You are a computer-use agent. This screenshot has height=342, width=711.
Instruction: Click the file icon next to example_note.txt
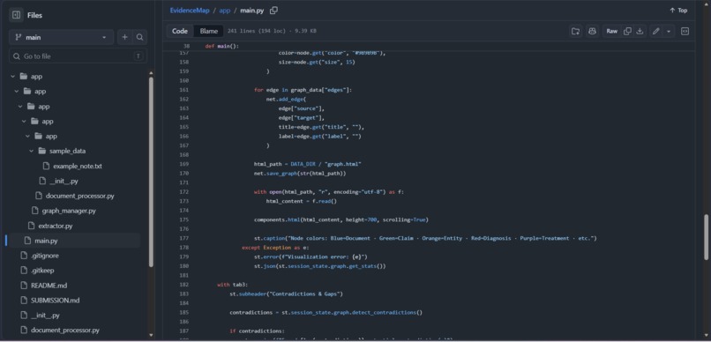(x=46, y=166)
